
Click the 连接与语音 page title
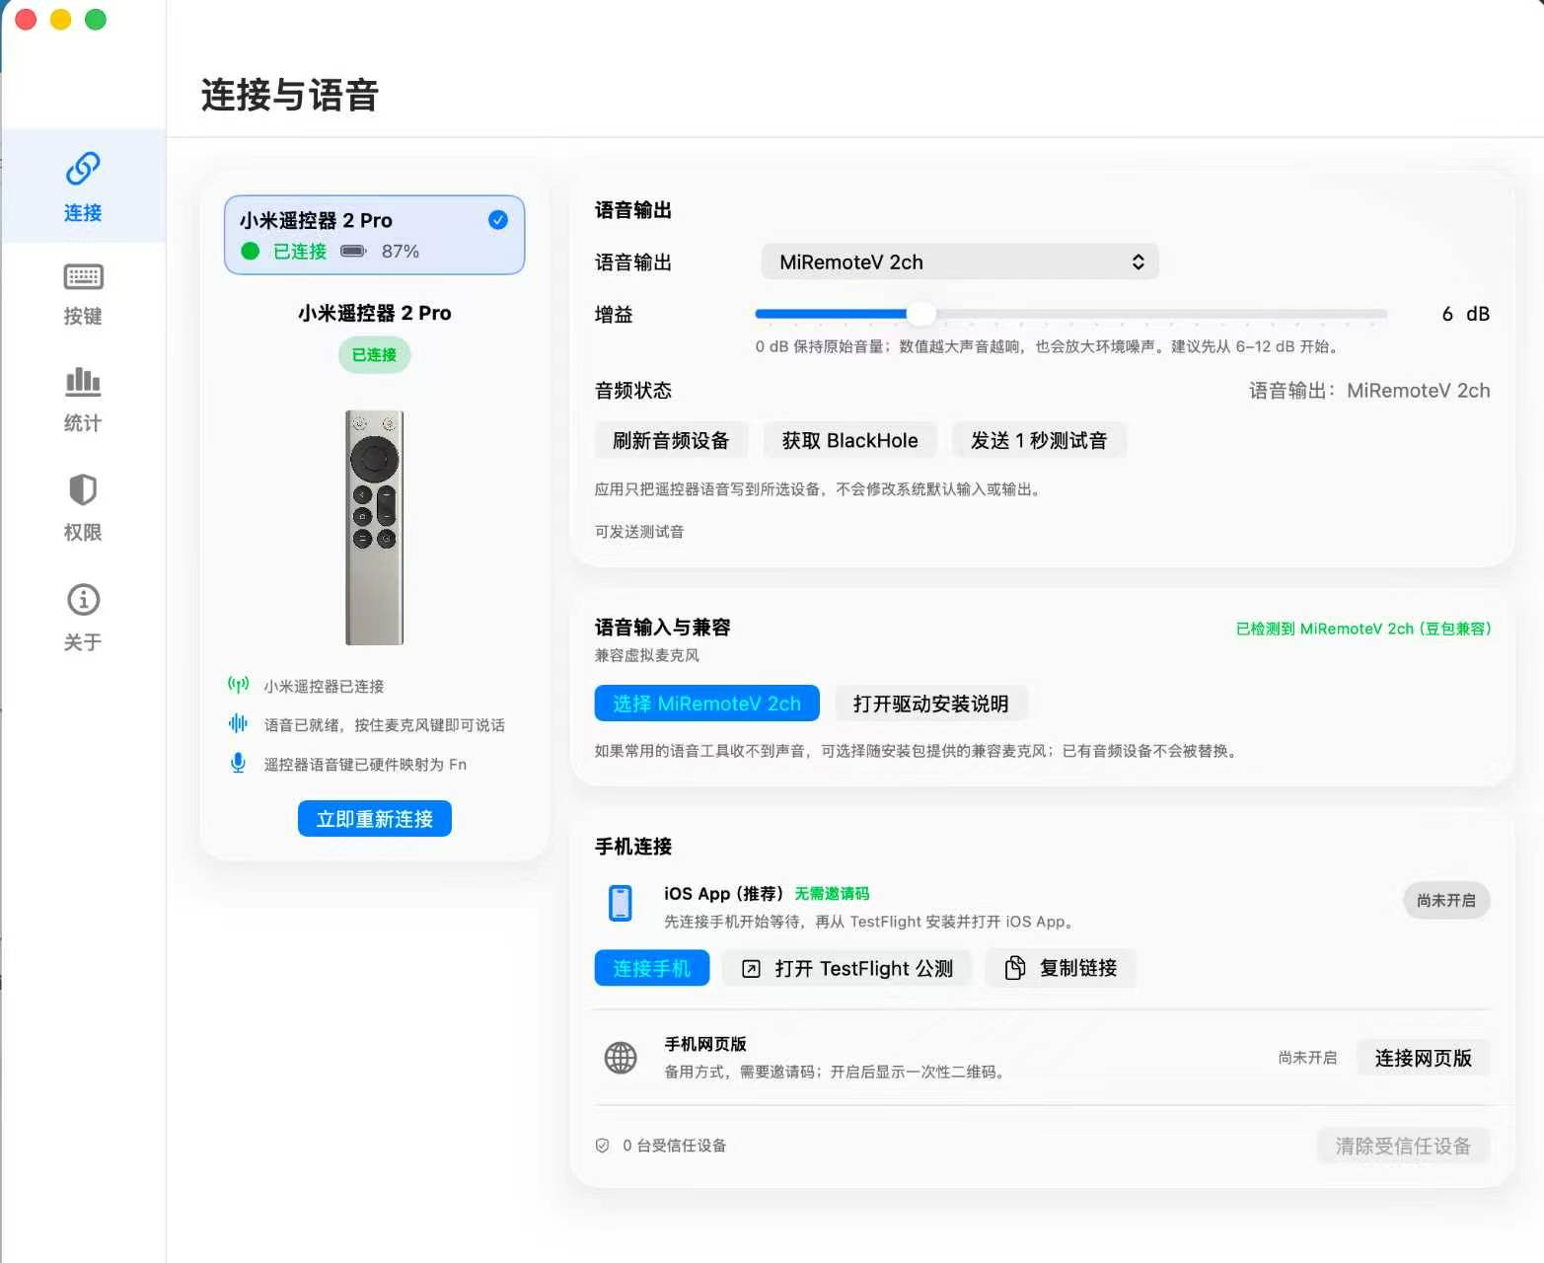[x=290, y=96]
